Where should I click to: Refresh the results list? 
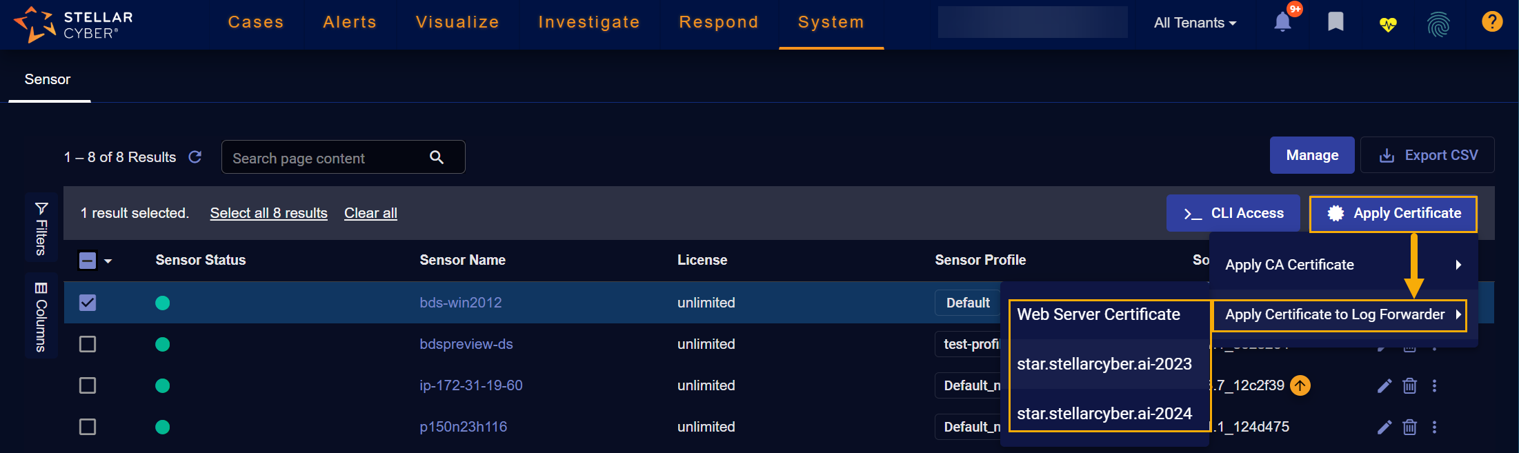point(195,157)
